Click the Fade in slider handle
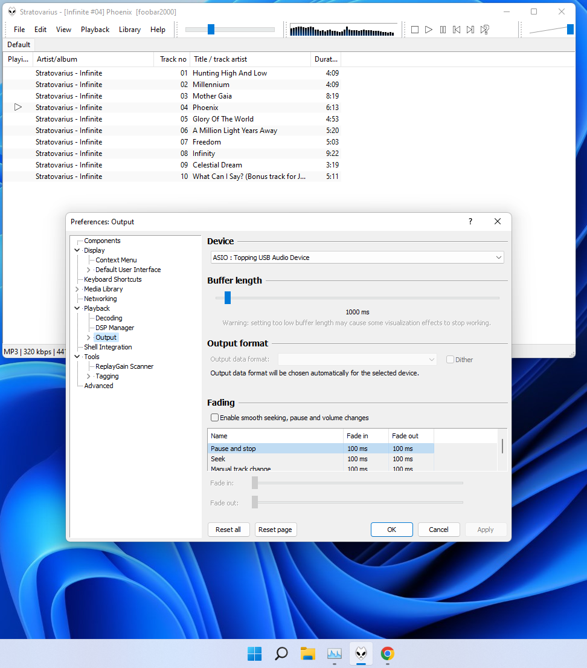This screenshot has height=668, width=587. tap(255, 482)
